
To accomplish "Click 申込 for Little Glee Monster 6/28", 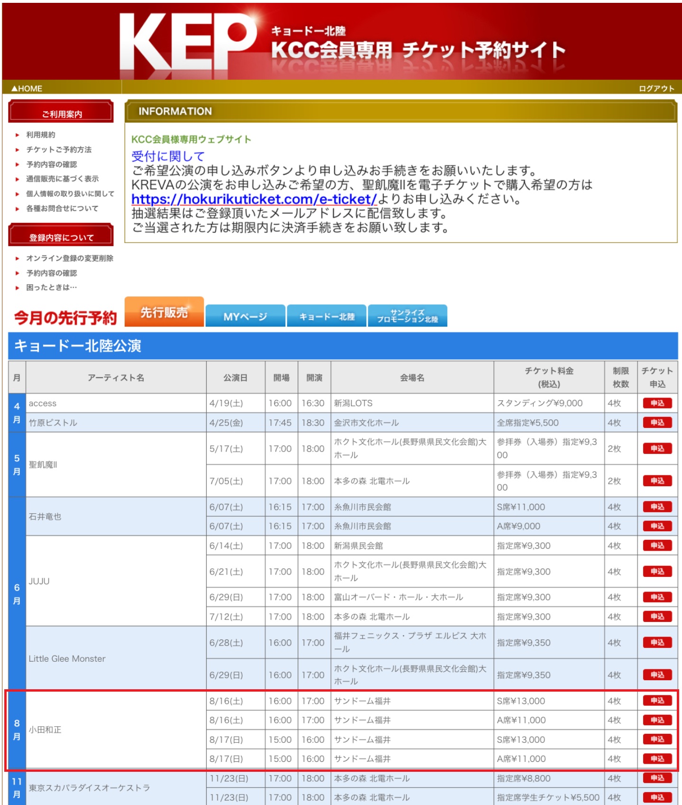I will coord(657,642).
